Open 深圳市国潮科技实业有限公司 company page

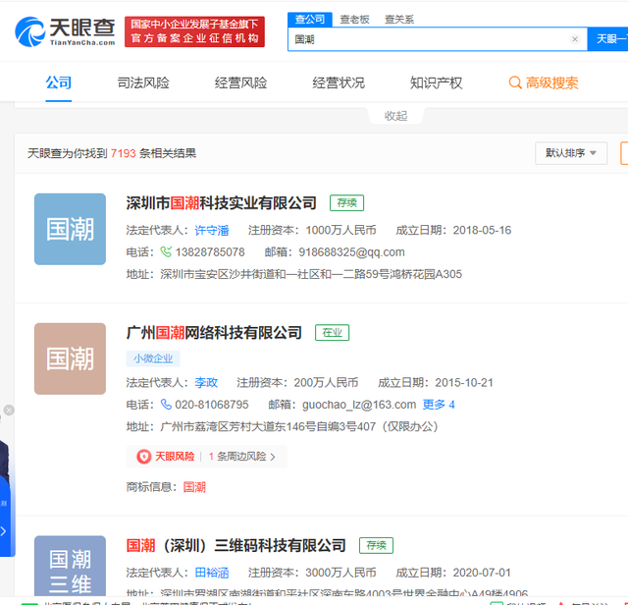[222, 203]
